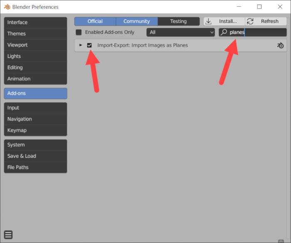Switch to Lights preferences
Screen dimensions: 291x243
click(35, 56)
